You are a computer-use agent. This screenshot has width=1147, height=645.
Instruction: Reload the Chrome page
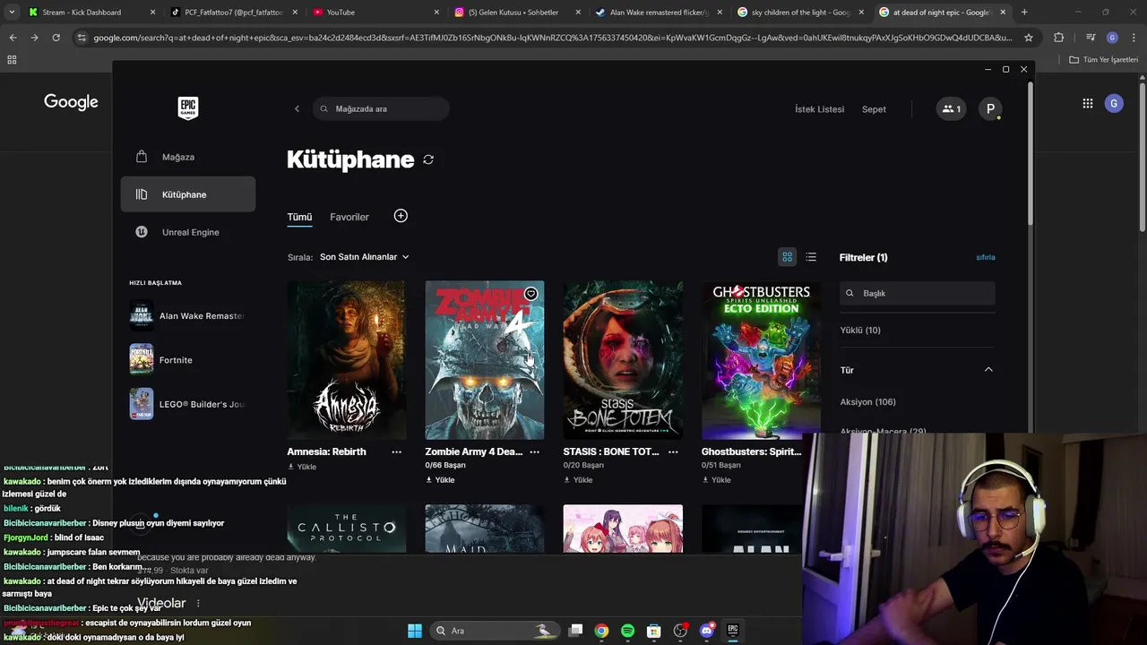point(56,38)
